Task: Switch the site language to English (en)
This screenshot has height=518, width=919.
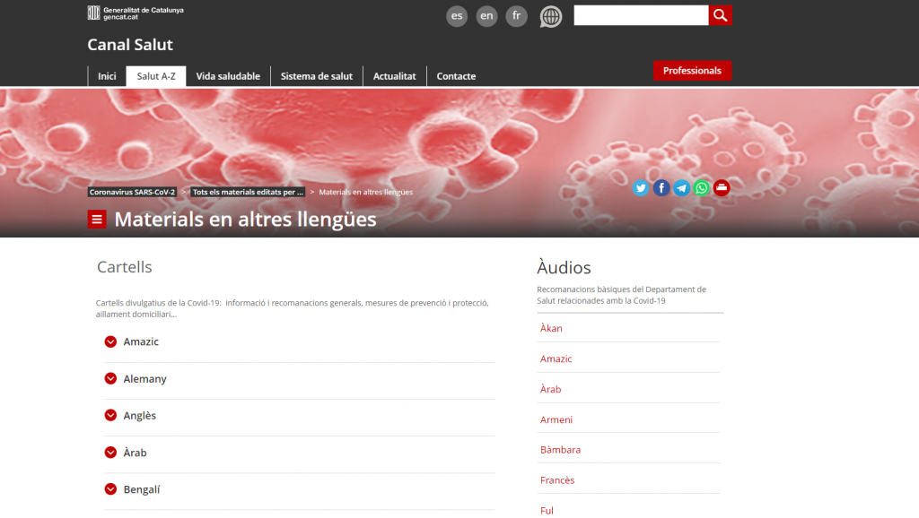Action: click(x=486, y=16)
